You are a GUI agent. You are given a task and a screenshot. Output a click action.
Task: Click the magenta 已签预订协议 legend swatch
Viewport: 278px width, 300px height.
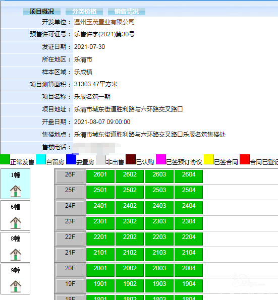click(x=161, y=159)
